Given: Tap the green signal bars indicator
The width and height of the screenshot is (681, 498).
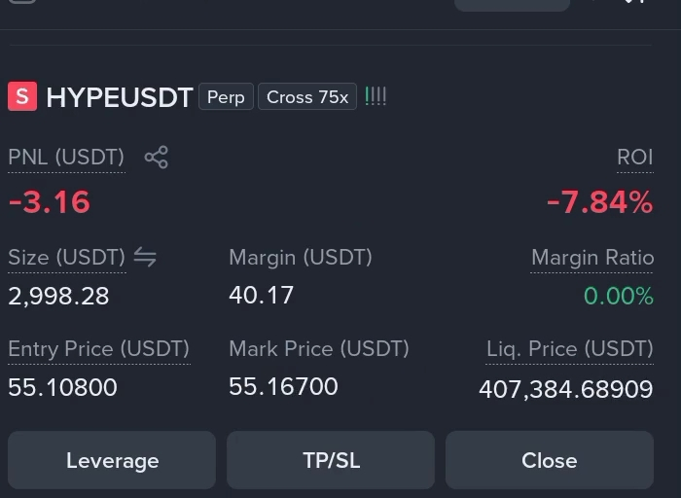Looking at the screenshot, I should 376,96.
